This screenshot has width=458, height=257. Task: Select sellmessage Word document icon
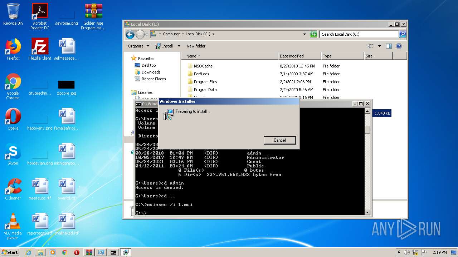pos(67,49)
